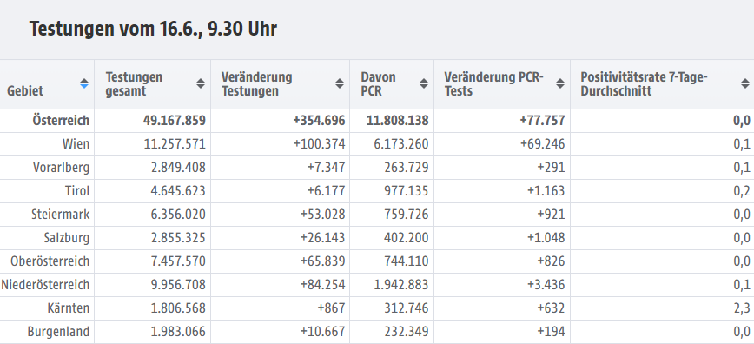Screen dimensions: 754x344
Task: Select the Burgenland row label
Action: coord(58,332)
